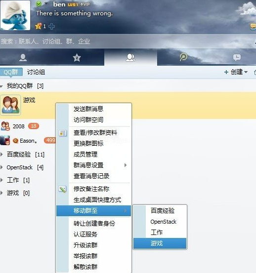The width and height of the screenshot is (256, 273).
Task: Choose 查看/修改群资料 menu entry
Action: [x=93, y=133]
